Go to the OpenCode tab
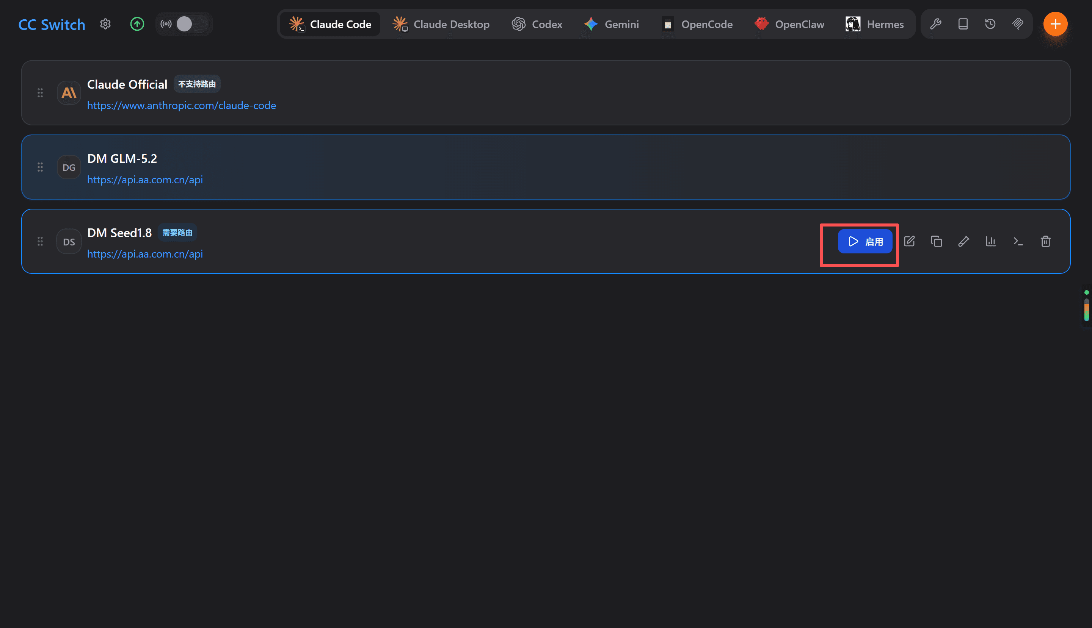 pos(697,24)
